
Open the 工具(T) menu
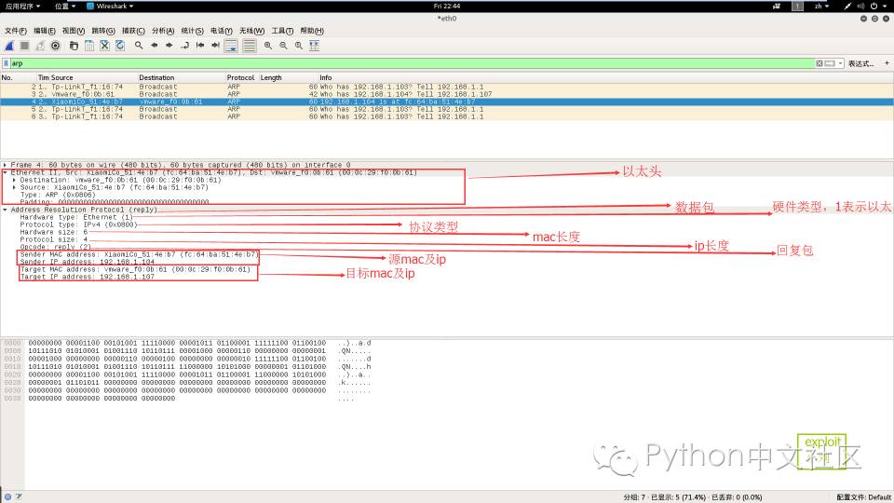click(x=282, y=31)
